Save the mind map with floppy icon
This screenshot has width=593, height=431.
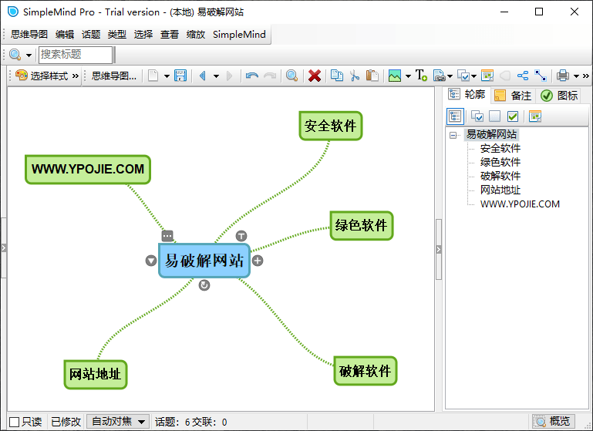[x=180, y=76]
